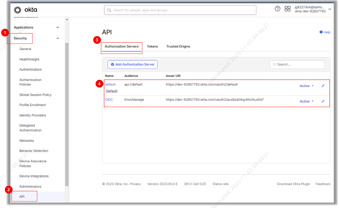Open the apps grid icon

(x=288, y=9)
